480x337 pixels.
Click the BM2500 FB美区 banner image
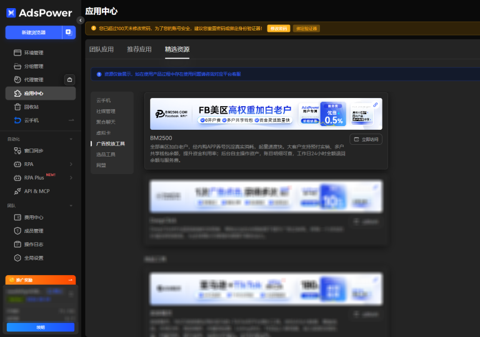pos(266,114)
